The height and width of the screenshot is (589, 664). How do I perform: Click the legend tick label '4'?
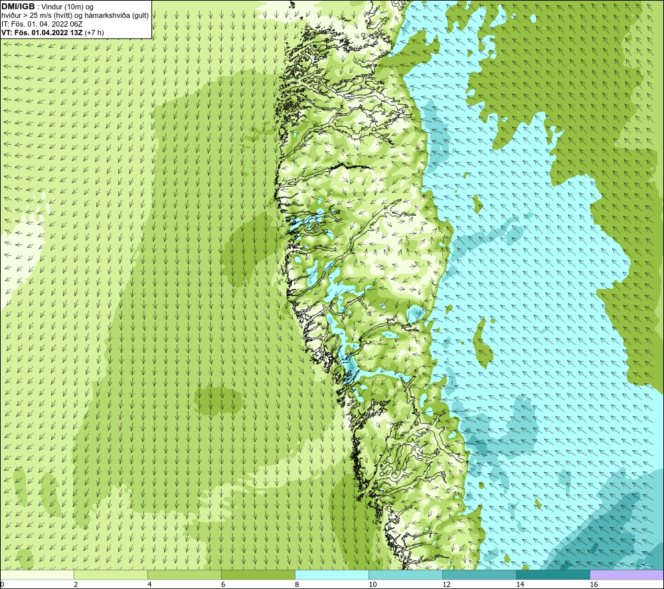coord(149,585)
